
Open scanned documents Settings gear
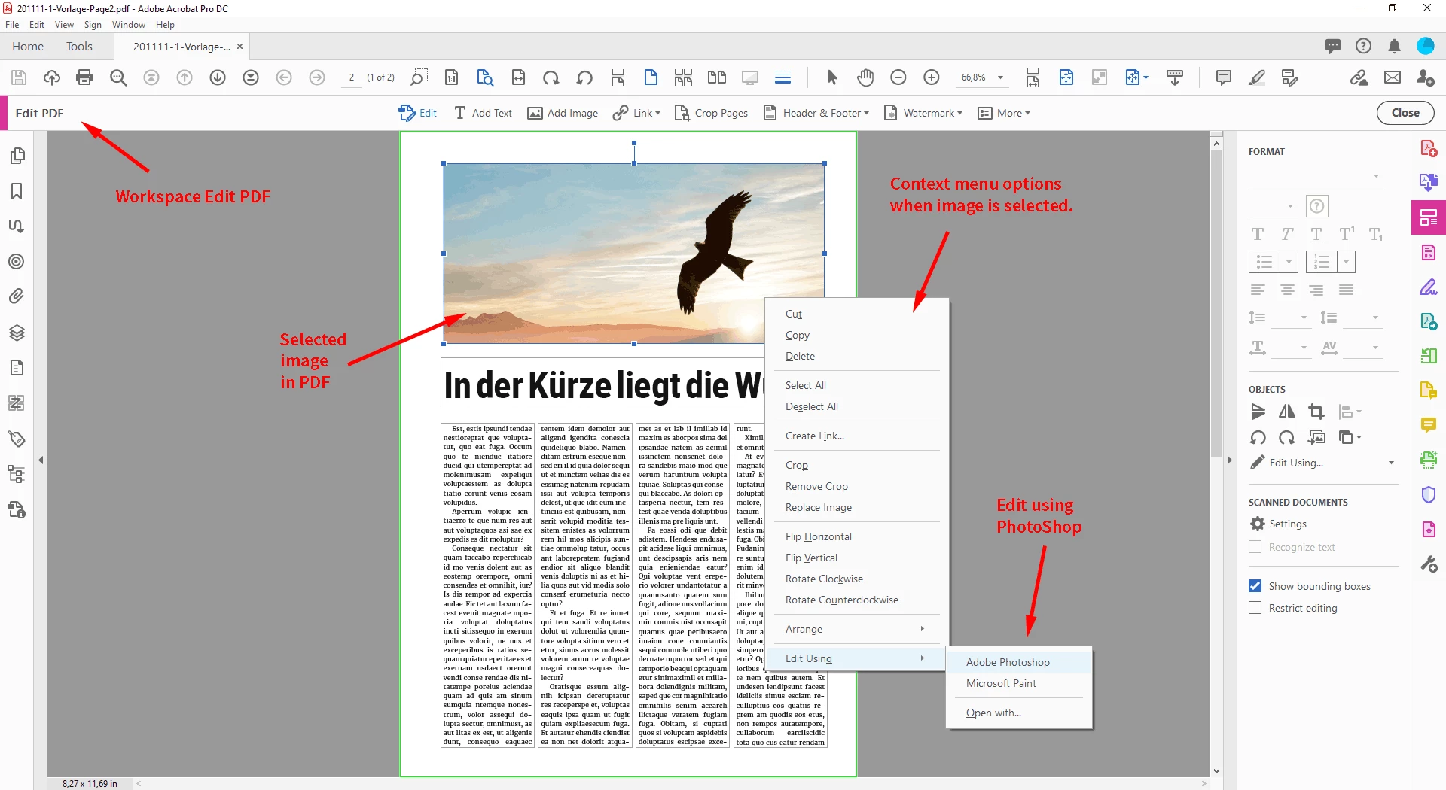pos(1258,524)
